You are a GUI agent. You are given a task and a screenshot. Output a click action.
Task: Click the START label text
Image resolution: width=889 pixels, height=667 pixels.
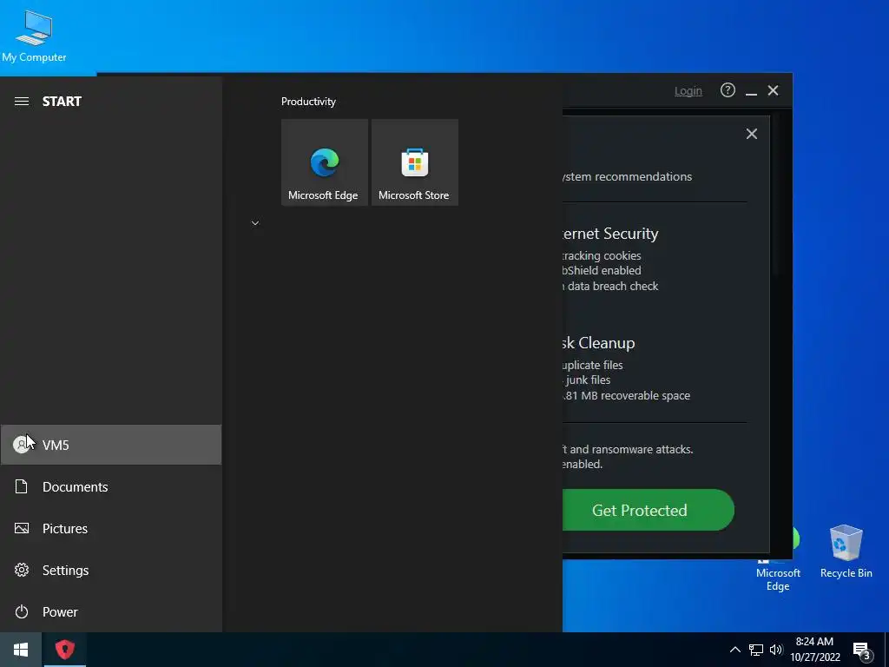(62, 102)
